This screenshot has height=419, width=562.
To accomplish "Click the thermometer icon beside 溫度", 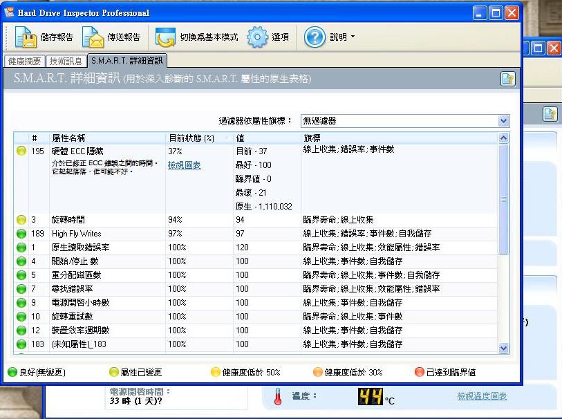I will coord(278,397).
